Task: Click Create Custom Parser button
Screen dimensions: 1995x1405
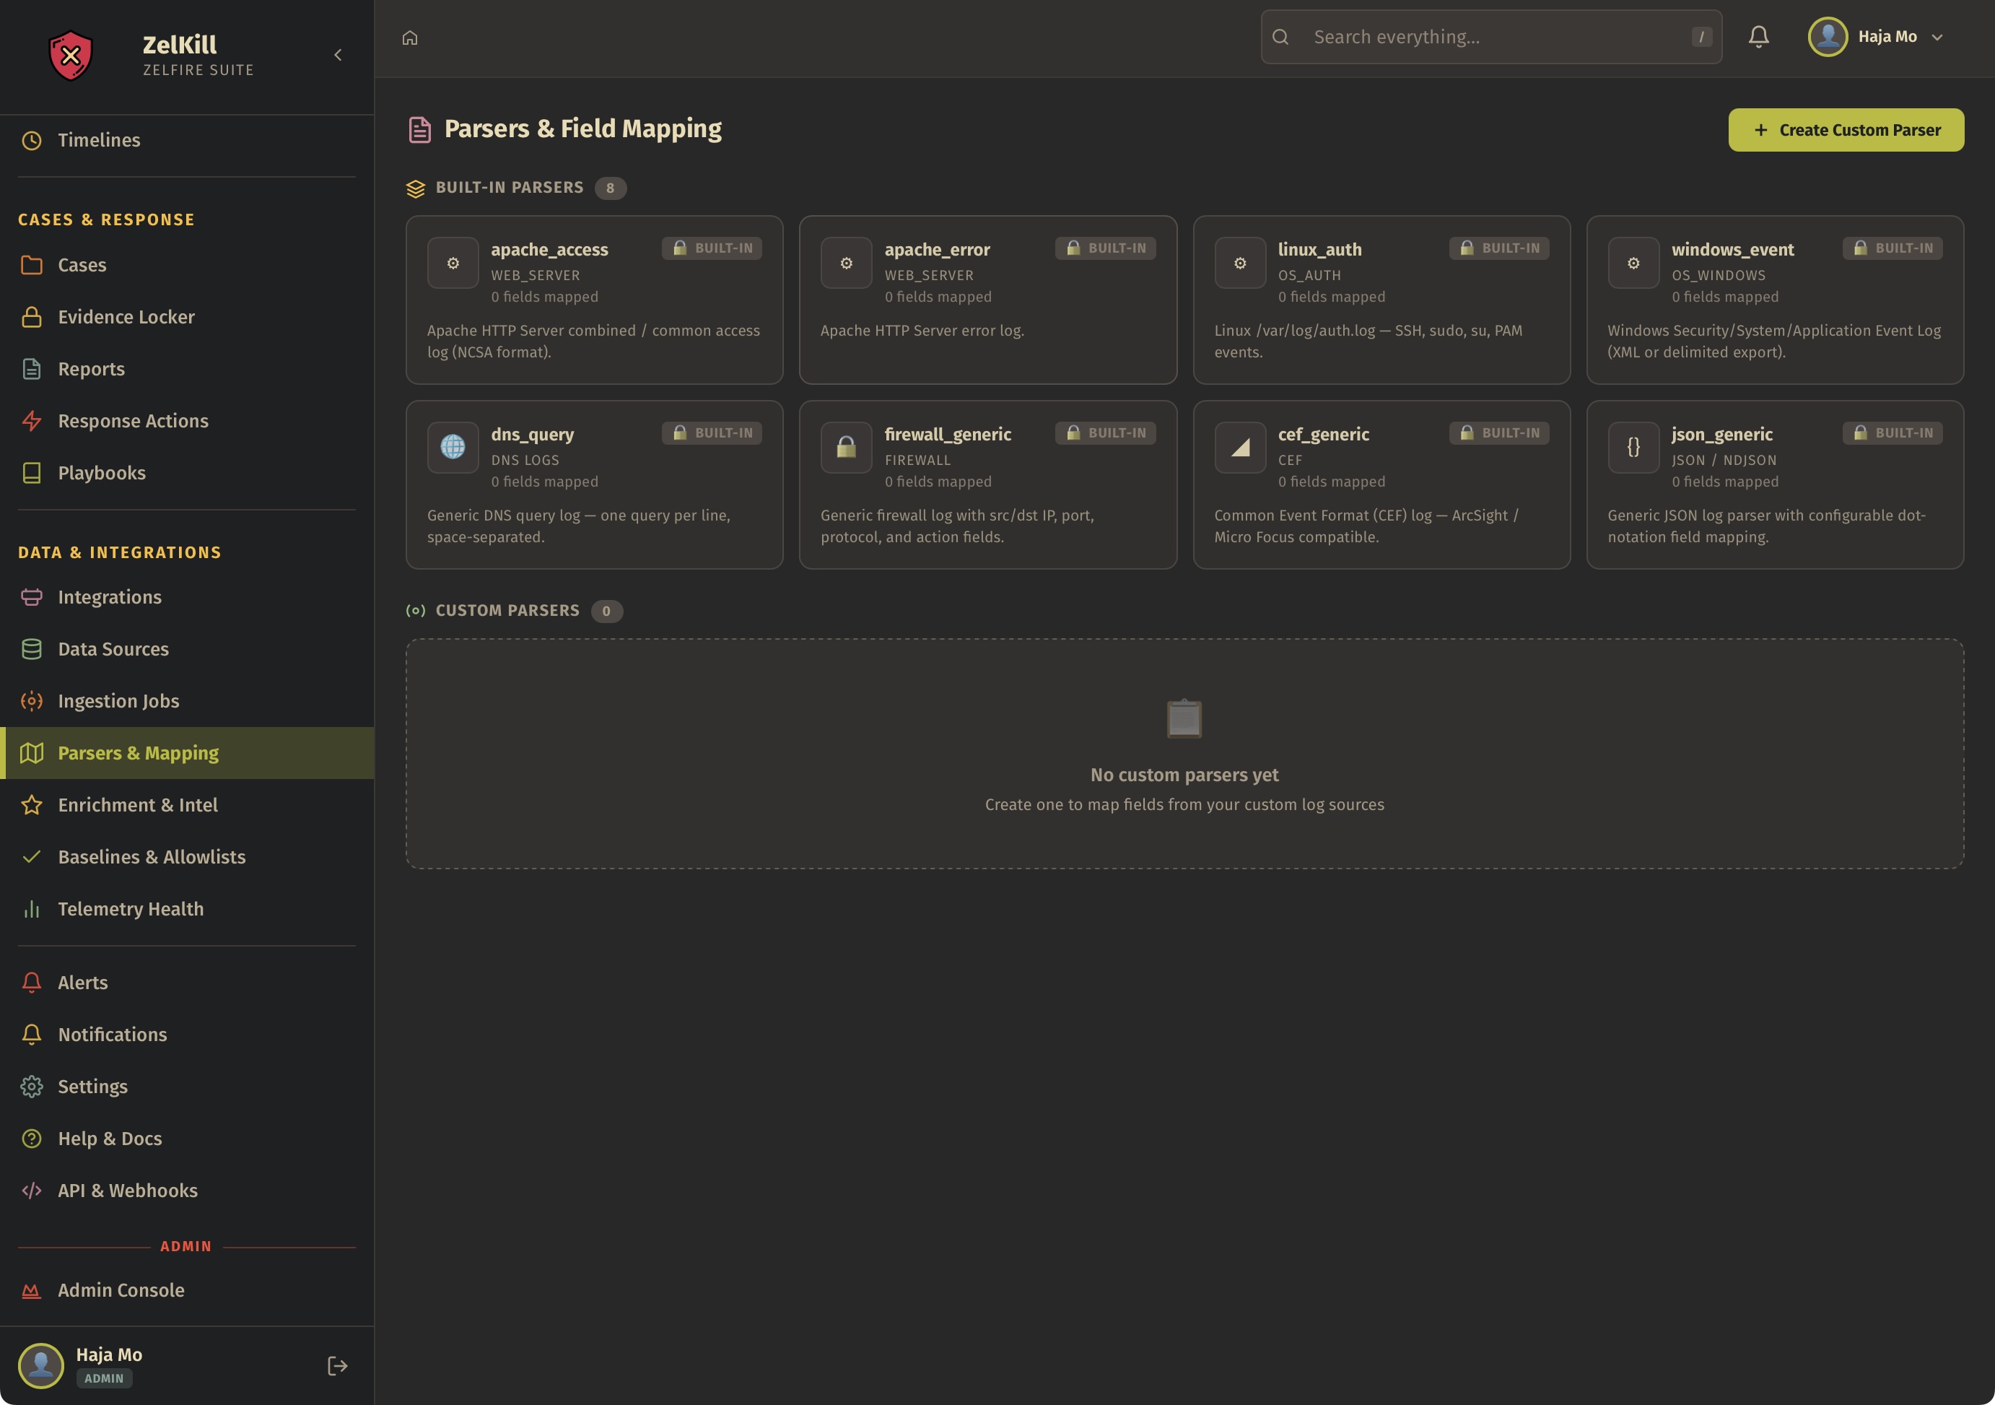Action: click(x=1846, y=131)
